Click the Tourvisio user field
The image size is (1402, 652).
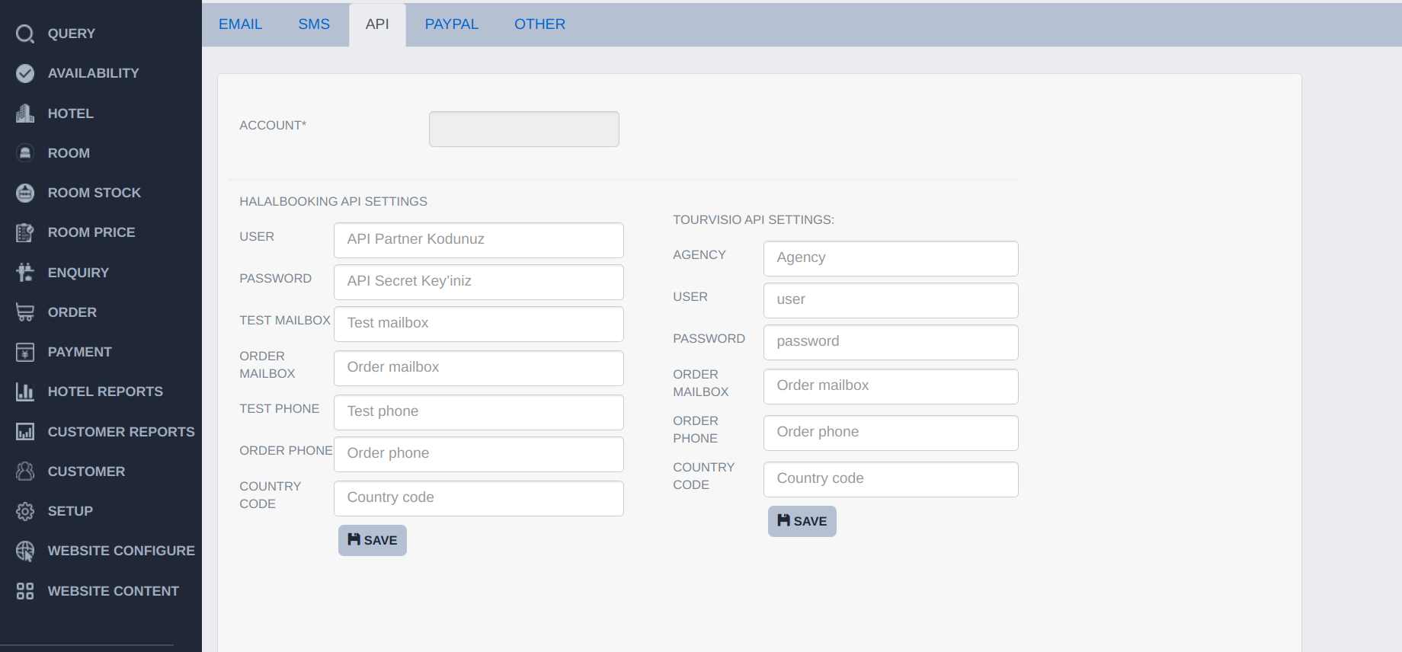click(891, 300)
